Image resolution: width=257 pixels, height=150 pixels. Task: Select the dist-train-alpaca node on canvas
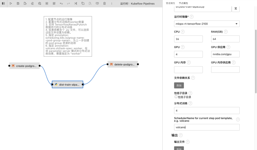pyautogui.click(x=68, y=85)
